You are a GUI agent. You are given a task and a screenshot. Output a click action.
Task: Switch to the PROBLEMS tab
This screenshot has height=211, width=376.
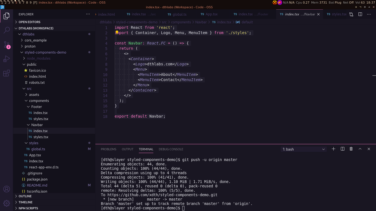click(108, 149)
